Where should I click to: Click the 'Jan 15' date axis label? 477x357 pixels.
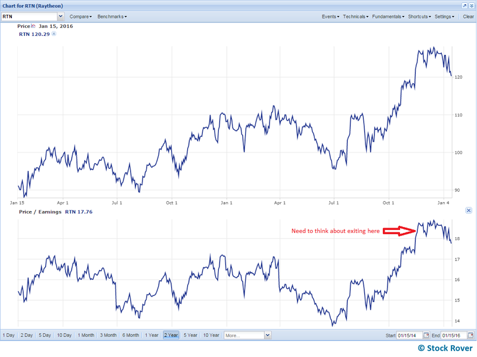17,203
